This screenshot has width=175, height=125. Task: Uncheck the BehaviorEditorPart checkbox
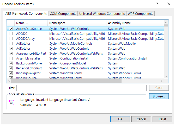(x=11, y=68)
